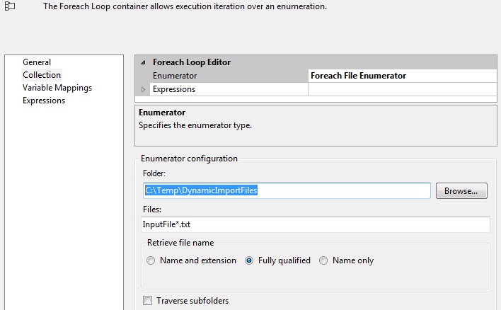Click the Foreach Loop container description text
The width and height of the screenshot is (501, 310).
point(185,6)
